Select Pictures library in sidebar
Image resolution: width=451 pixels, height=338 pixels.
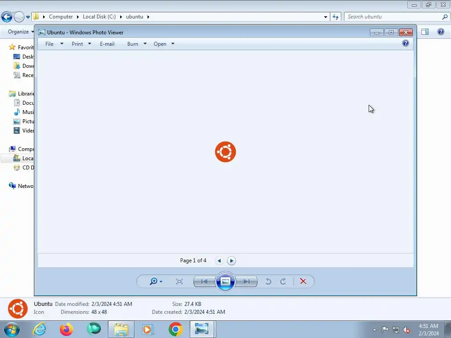[x=24, y=121]
